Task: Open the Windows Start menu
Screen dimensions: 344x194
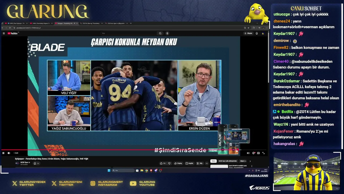Action: 109,170
